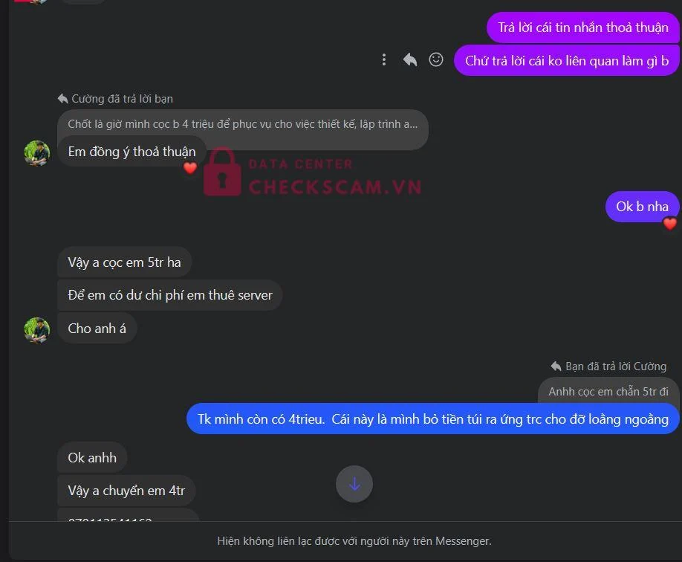Open the three-dot message options menu
Image resolution: width=682 pixels, height=562 pixels.
pyautogui.click(x=383, y=59)
